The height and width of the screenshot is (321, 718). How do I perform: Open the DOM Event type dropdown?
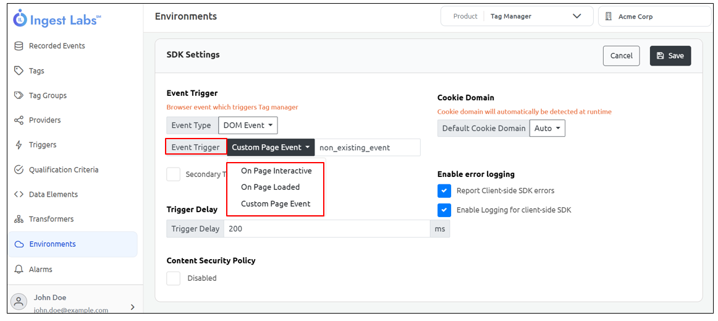248,126
